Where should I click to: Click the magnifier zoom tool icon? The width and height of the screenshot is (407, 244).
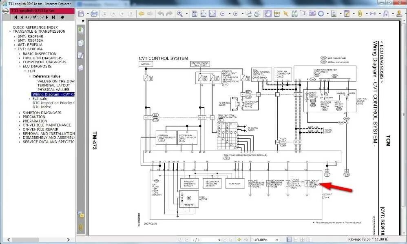click(x=180, y=13)
